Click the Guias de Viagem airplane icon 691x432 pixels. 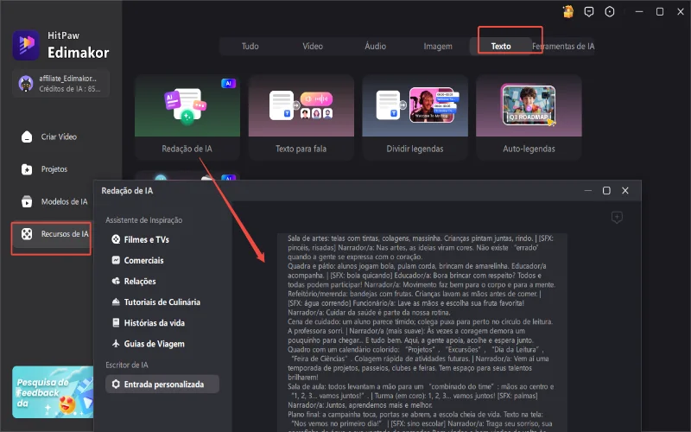pos(116,343)
